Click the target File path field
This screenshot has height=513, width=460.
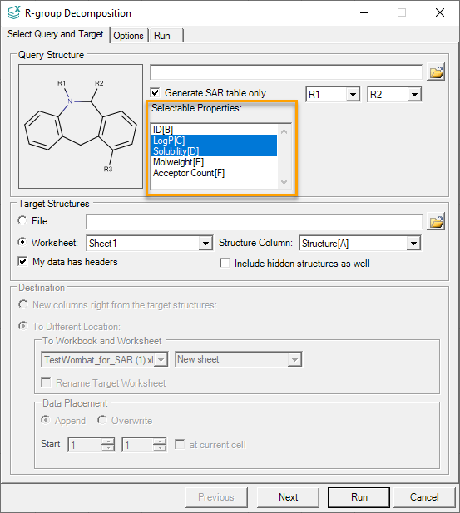254,222
